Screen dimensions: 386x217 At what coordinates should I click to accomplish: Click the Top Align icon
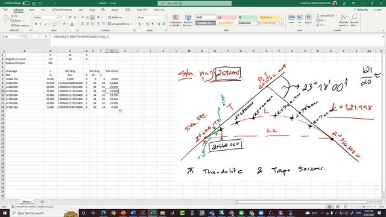pos(83,17)
